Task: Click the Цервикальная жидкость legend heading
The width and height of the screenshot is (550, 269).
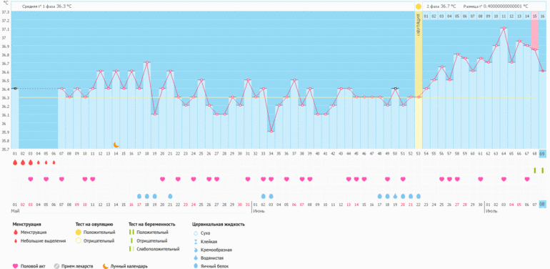Action: 218,225
